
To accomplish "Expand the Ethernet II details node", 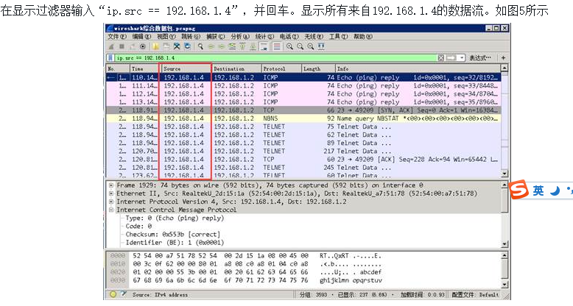I will [x=111, y=193].
